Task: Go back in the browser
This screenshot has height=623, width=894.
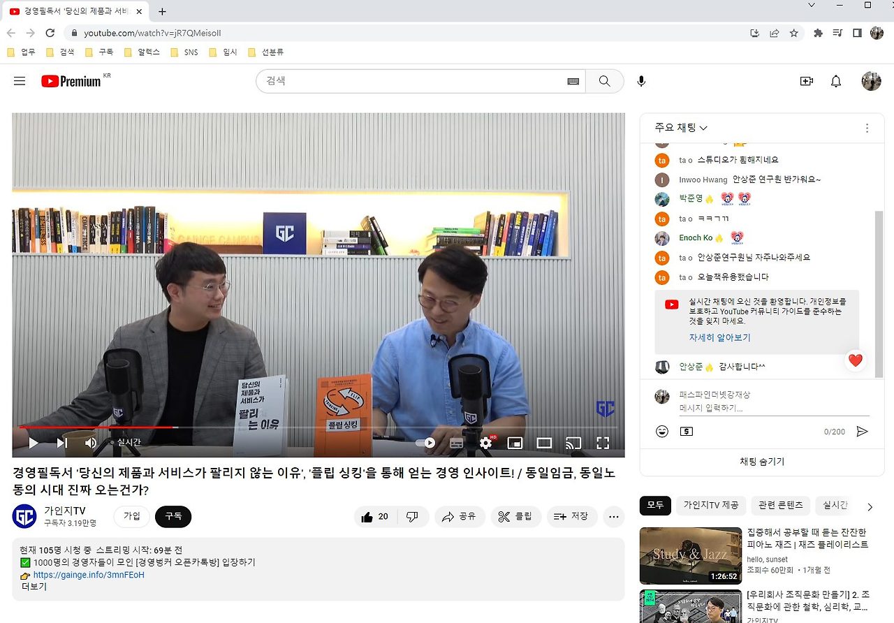Action: coord(11,33)
